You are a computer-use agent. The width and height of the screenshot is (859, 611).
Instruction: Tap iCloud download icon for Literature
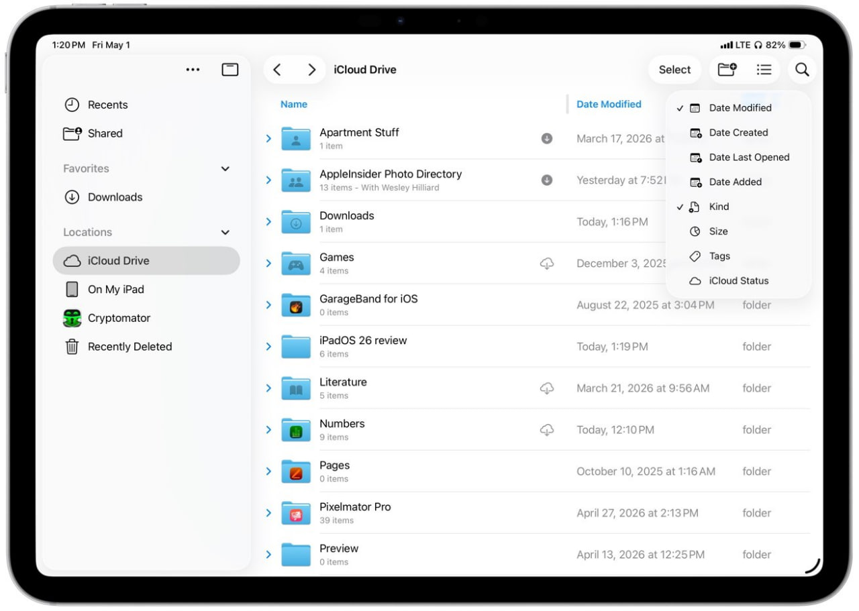pos(547,388)
